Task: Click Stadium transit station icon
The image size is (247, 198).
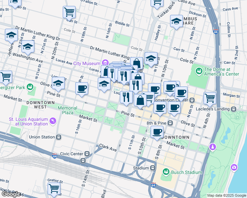Action: [153, 168]
